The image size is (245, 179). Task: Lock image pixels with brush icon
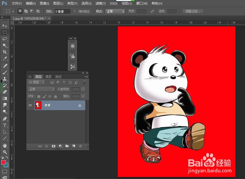point(44,96)
